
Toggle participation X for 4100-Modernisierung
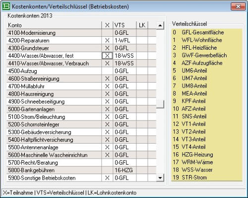(107, 33)
